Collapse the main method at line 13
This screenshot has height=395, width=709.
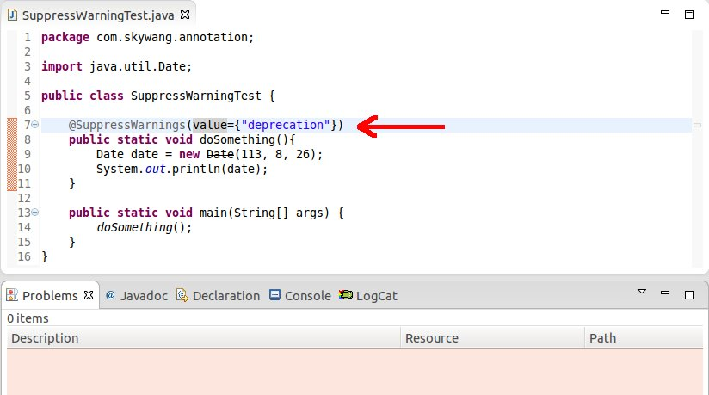click(x=35, y=213)
